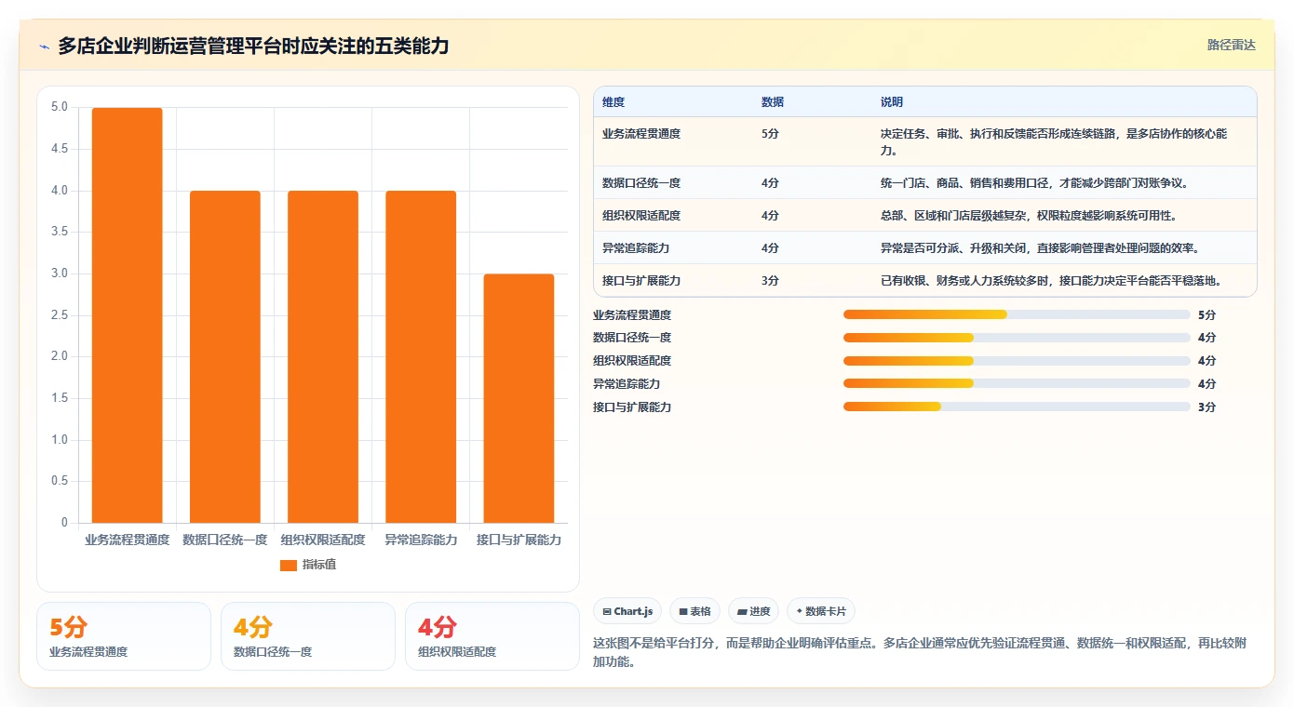Click the 说明 column header
The width and height of the screenshot is (1294, 707).
click(892, 102)
